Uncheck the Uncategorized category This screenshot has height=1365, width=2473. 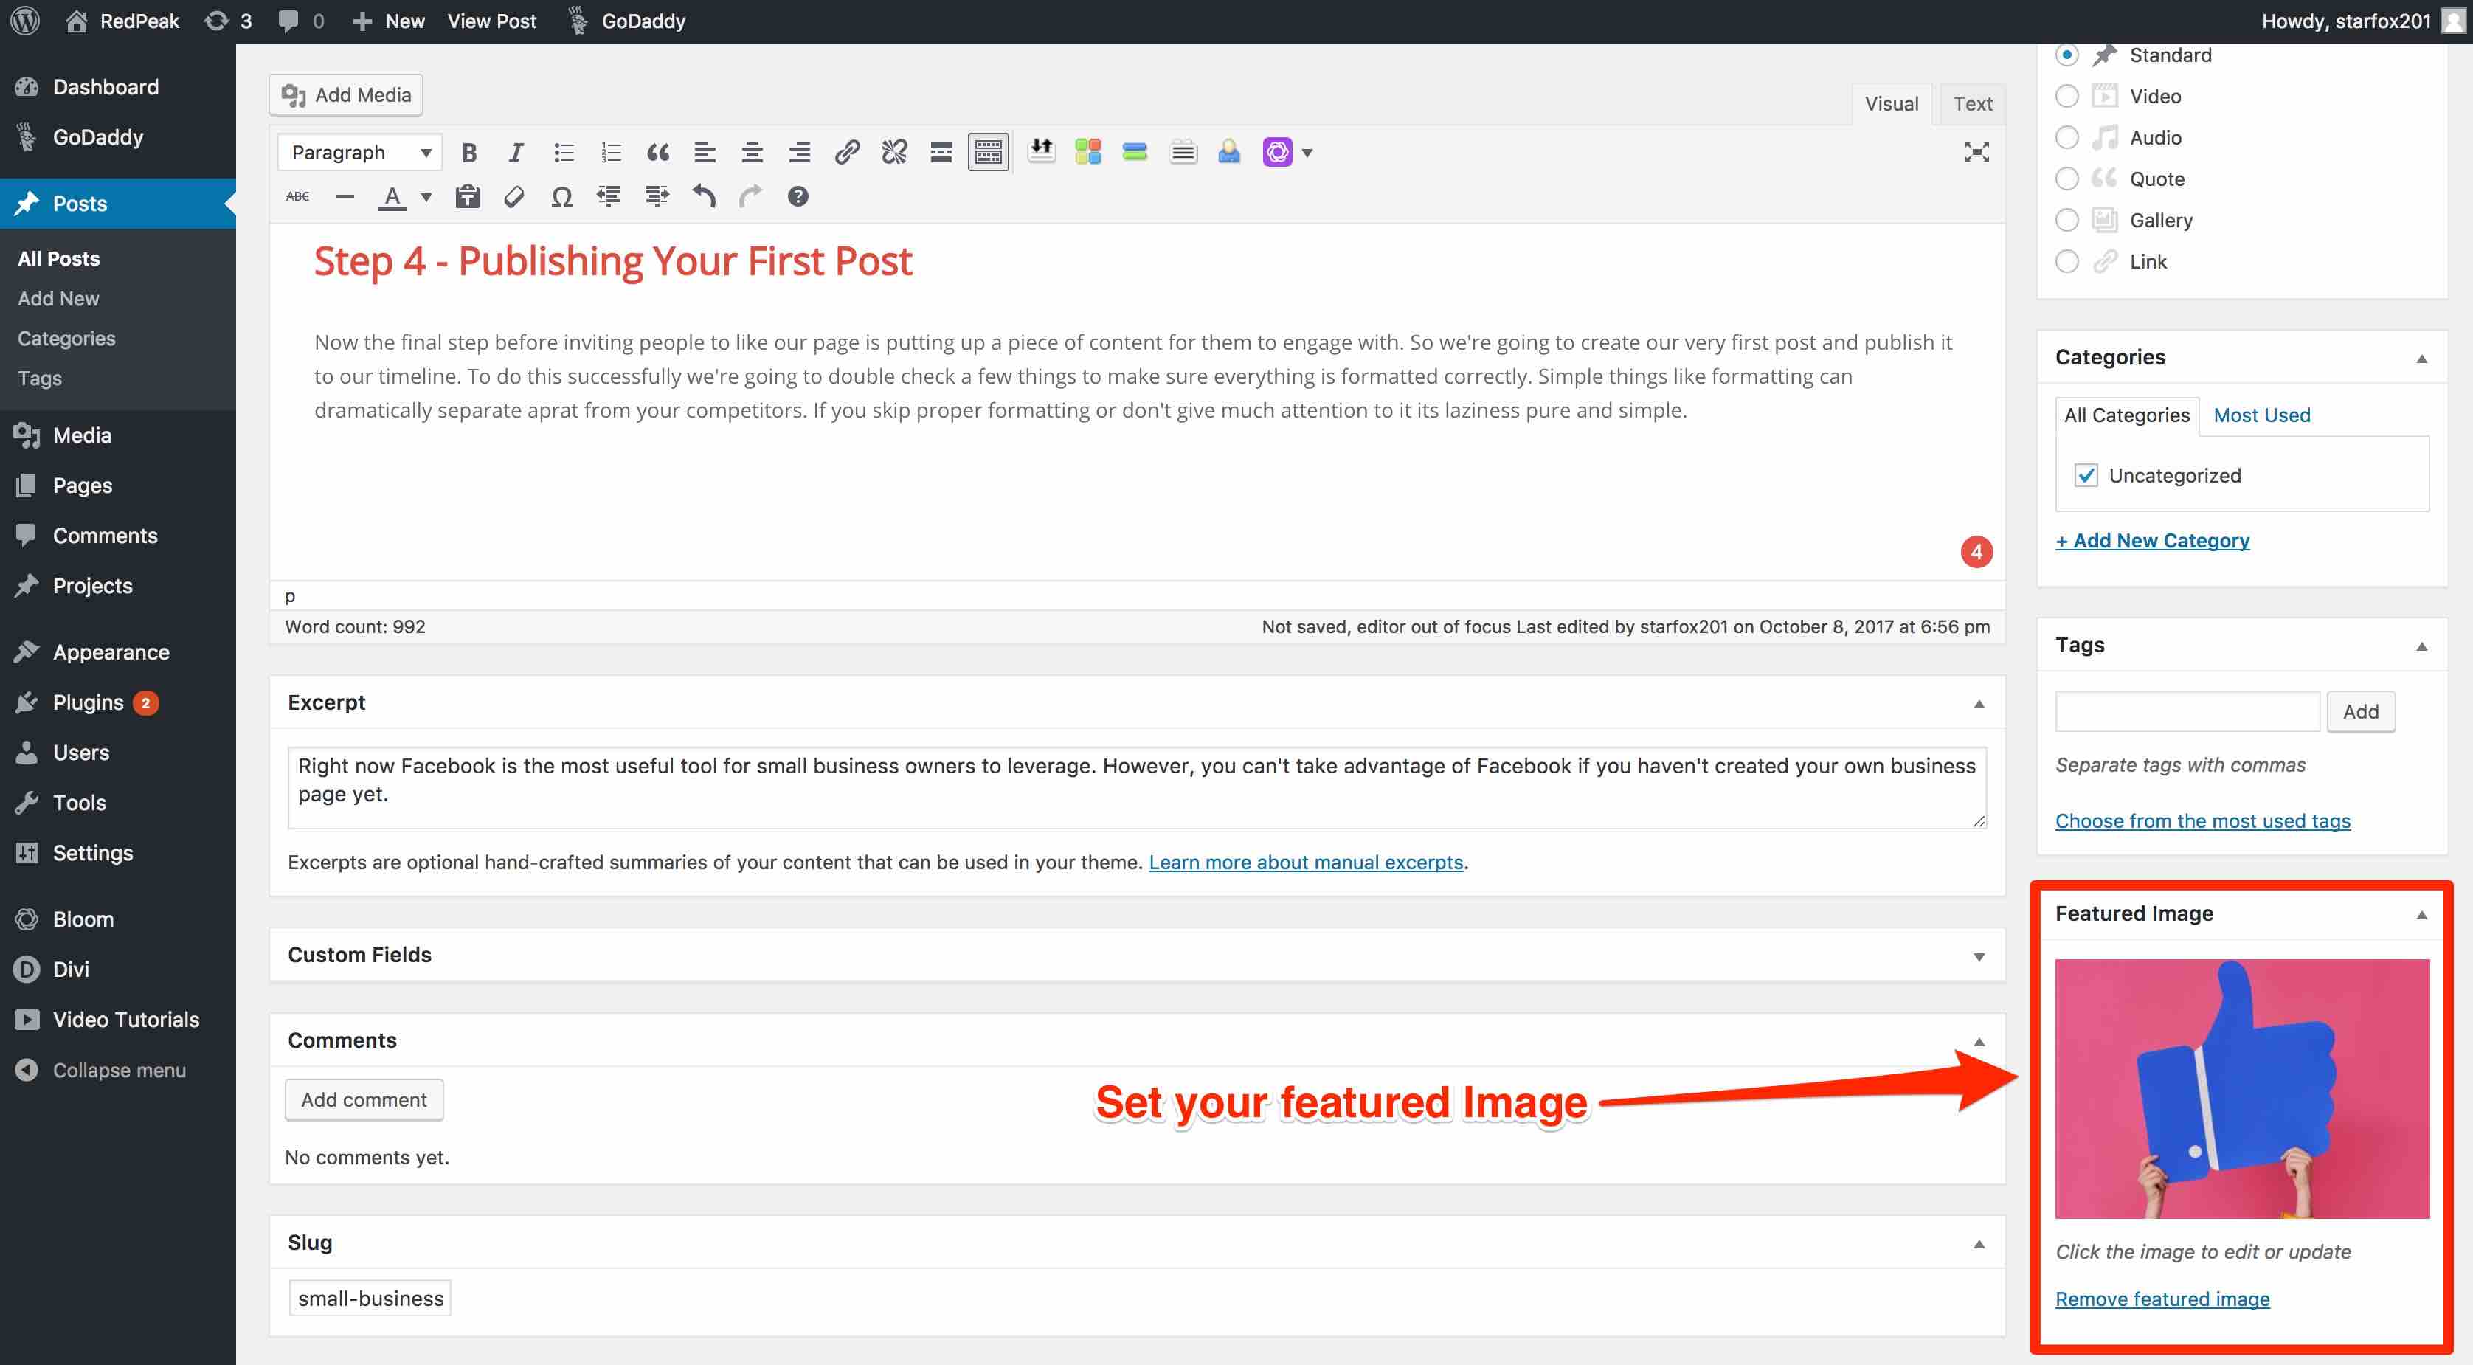coord(2085,475)
